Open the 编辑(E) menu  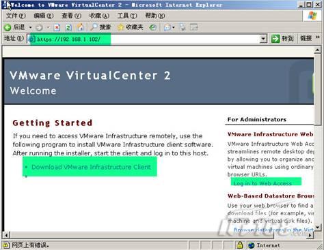click(44, 16)
